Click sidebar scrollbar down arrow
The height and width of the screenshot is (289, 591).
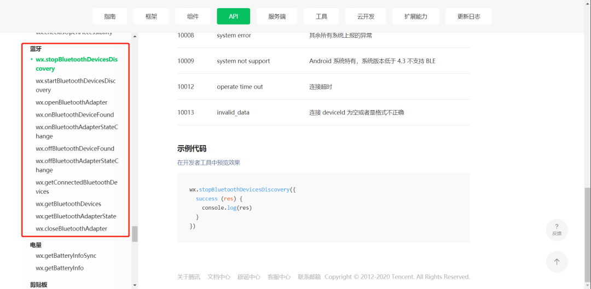[135, 285]
